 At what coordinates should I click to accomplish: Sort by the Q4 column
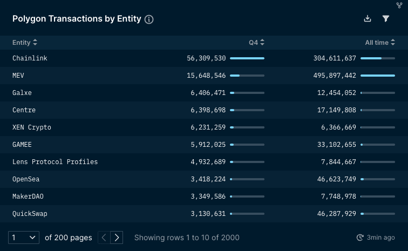point(256,43)
